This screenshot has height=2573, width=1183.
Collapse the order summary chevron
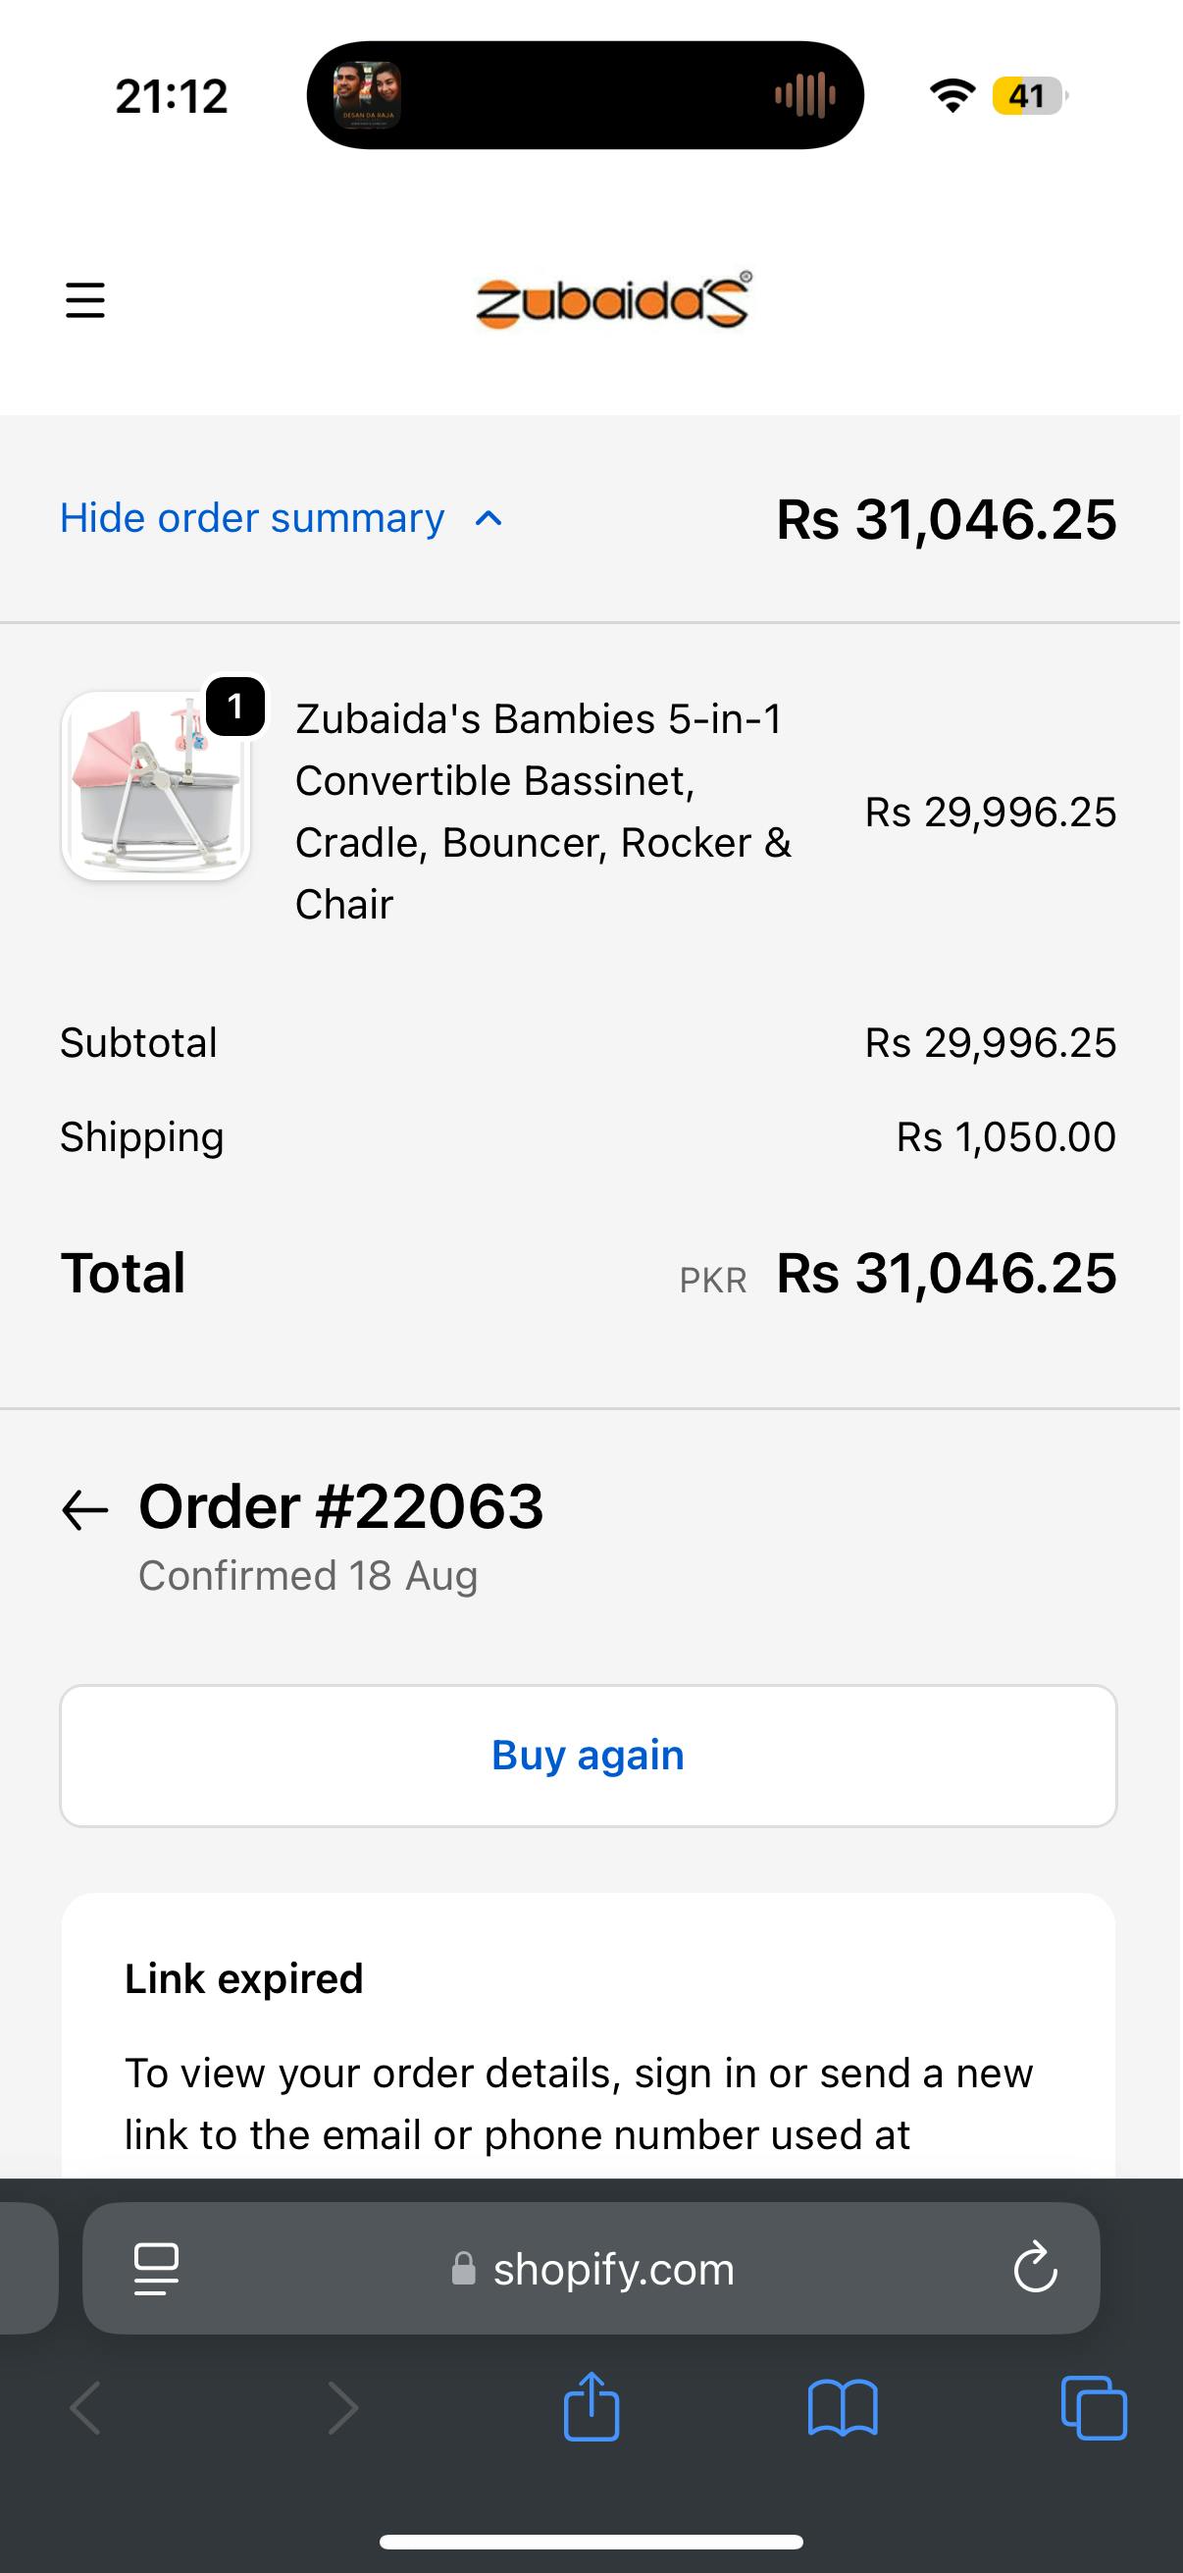pos(489,518)
